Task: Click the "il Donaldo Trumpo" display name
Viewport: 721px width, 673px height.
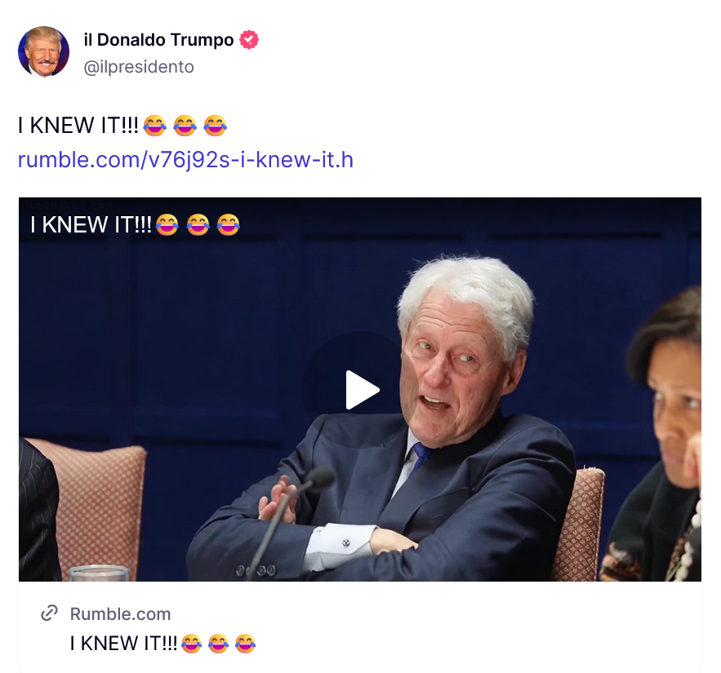Action: click(x=158, y=40)
